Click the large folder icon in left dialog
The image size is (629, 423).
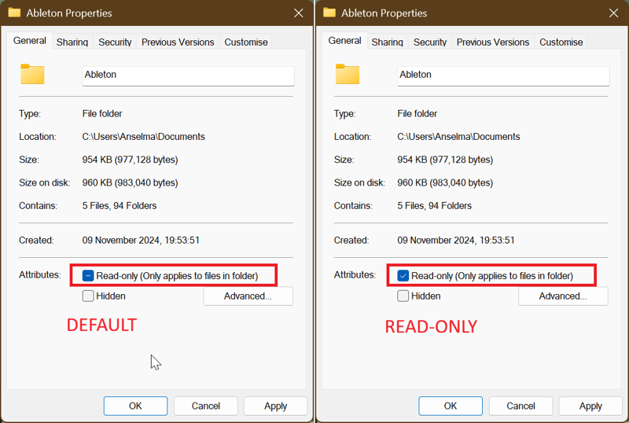tap(32, 74)
